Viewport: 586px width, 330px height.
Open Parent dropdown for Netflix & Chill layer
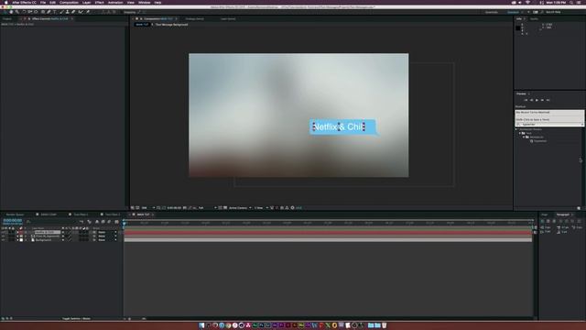[x=107, y=232]
